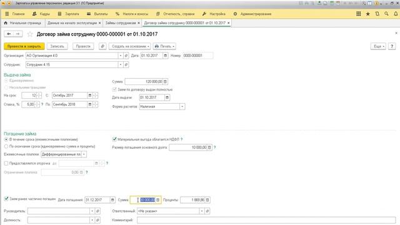Open Руководитель field link icon

pyautogui.click(x=97, y=211)
